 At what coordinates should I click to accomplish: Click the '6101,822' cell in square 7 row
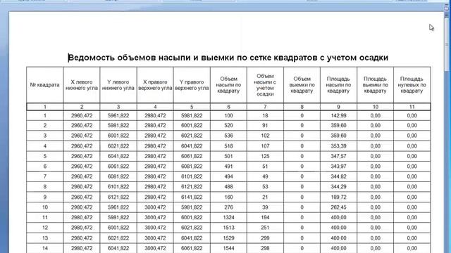pos(192,176)
